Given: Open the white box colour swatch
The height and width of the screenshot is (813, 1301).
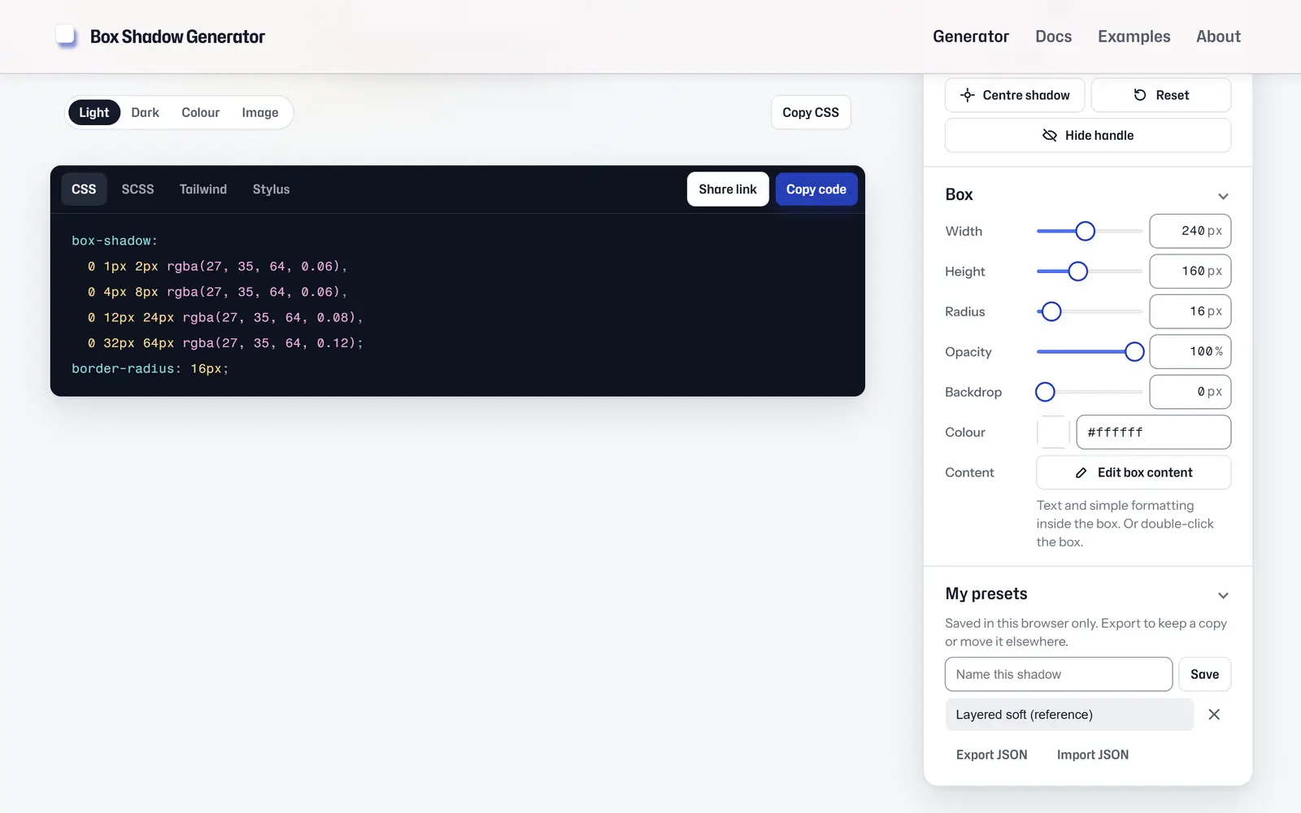Looking at the screenshot, I should click(1053, 432).
